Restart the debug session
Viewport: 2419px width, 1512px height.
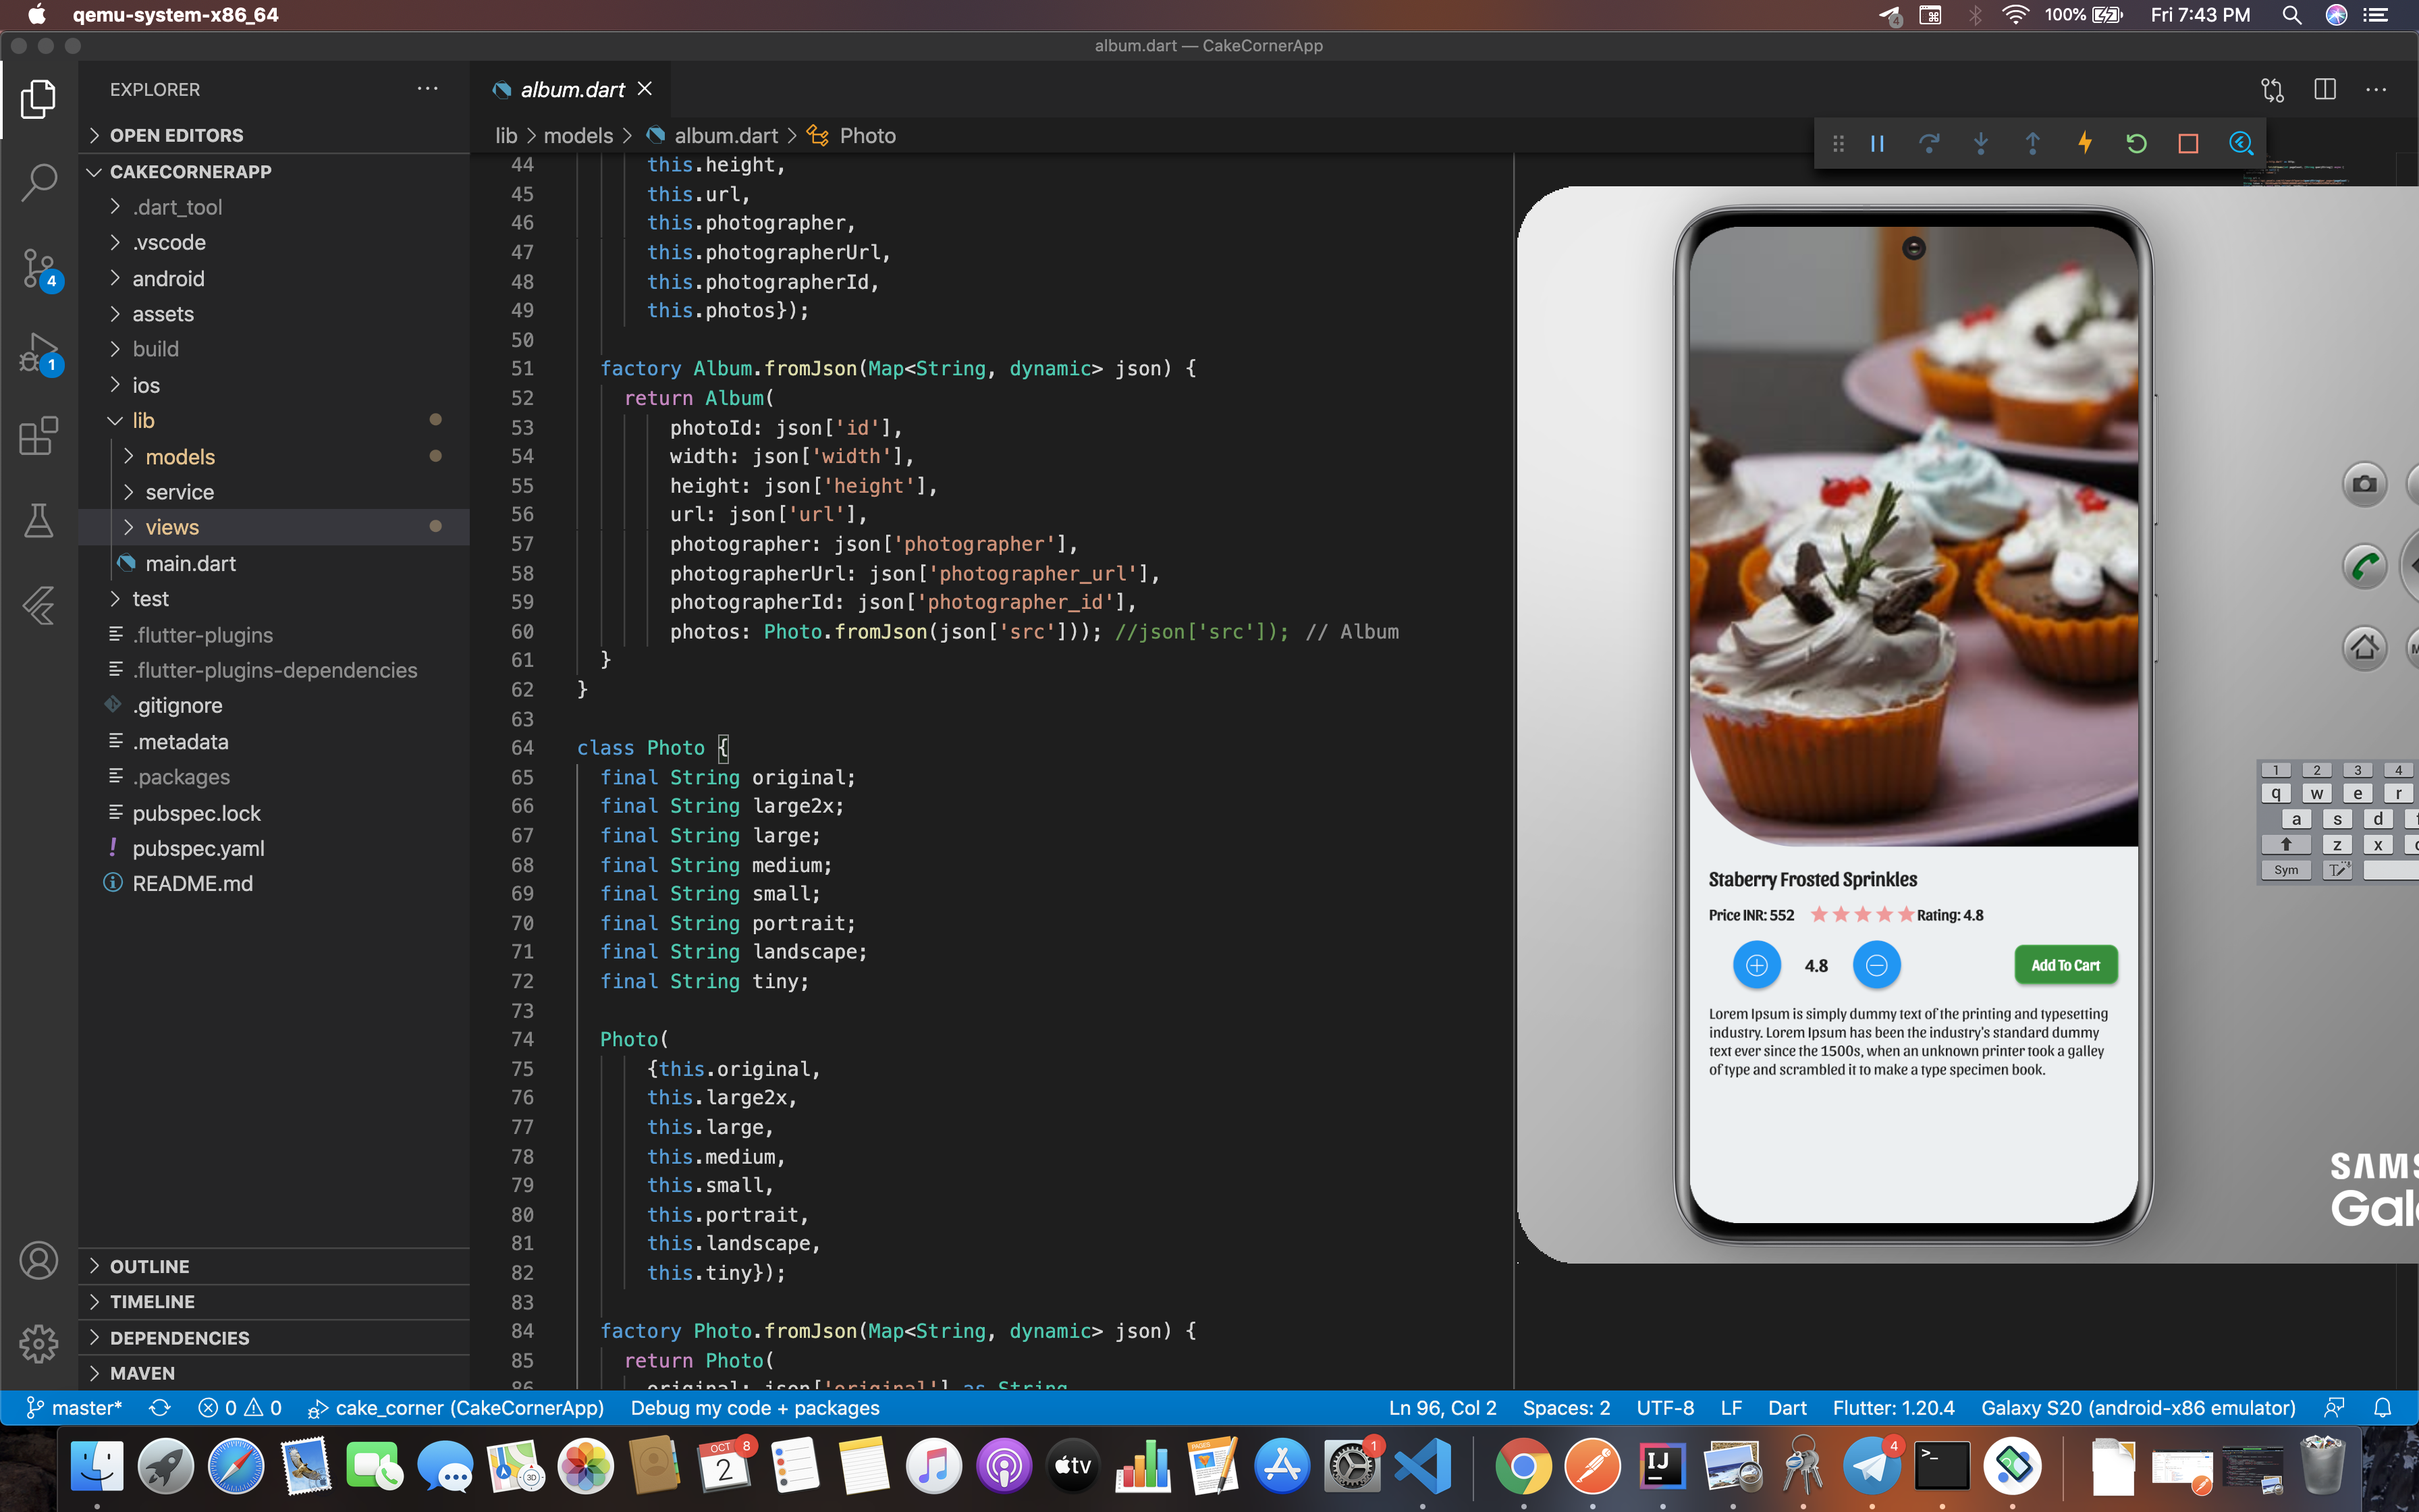(x=2136, y=144)
